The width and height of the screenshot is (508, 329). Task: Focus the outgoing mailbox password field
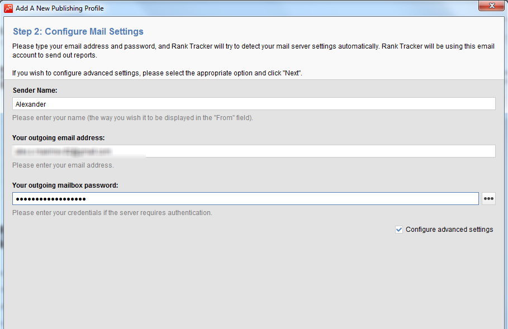(x=245, y=198)
